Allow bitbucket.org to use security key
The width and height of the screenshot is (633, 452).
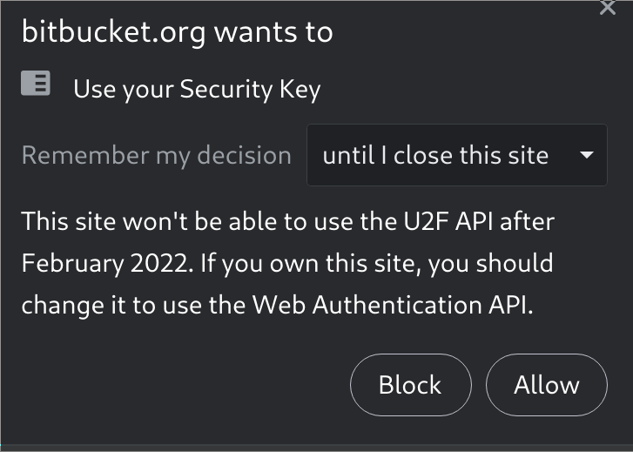[546, 385]
